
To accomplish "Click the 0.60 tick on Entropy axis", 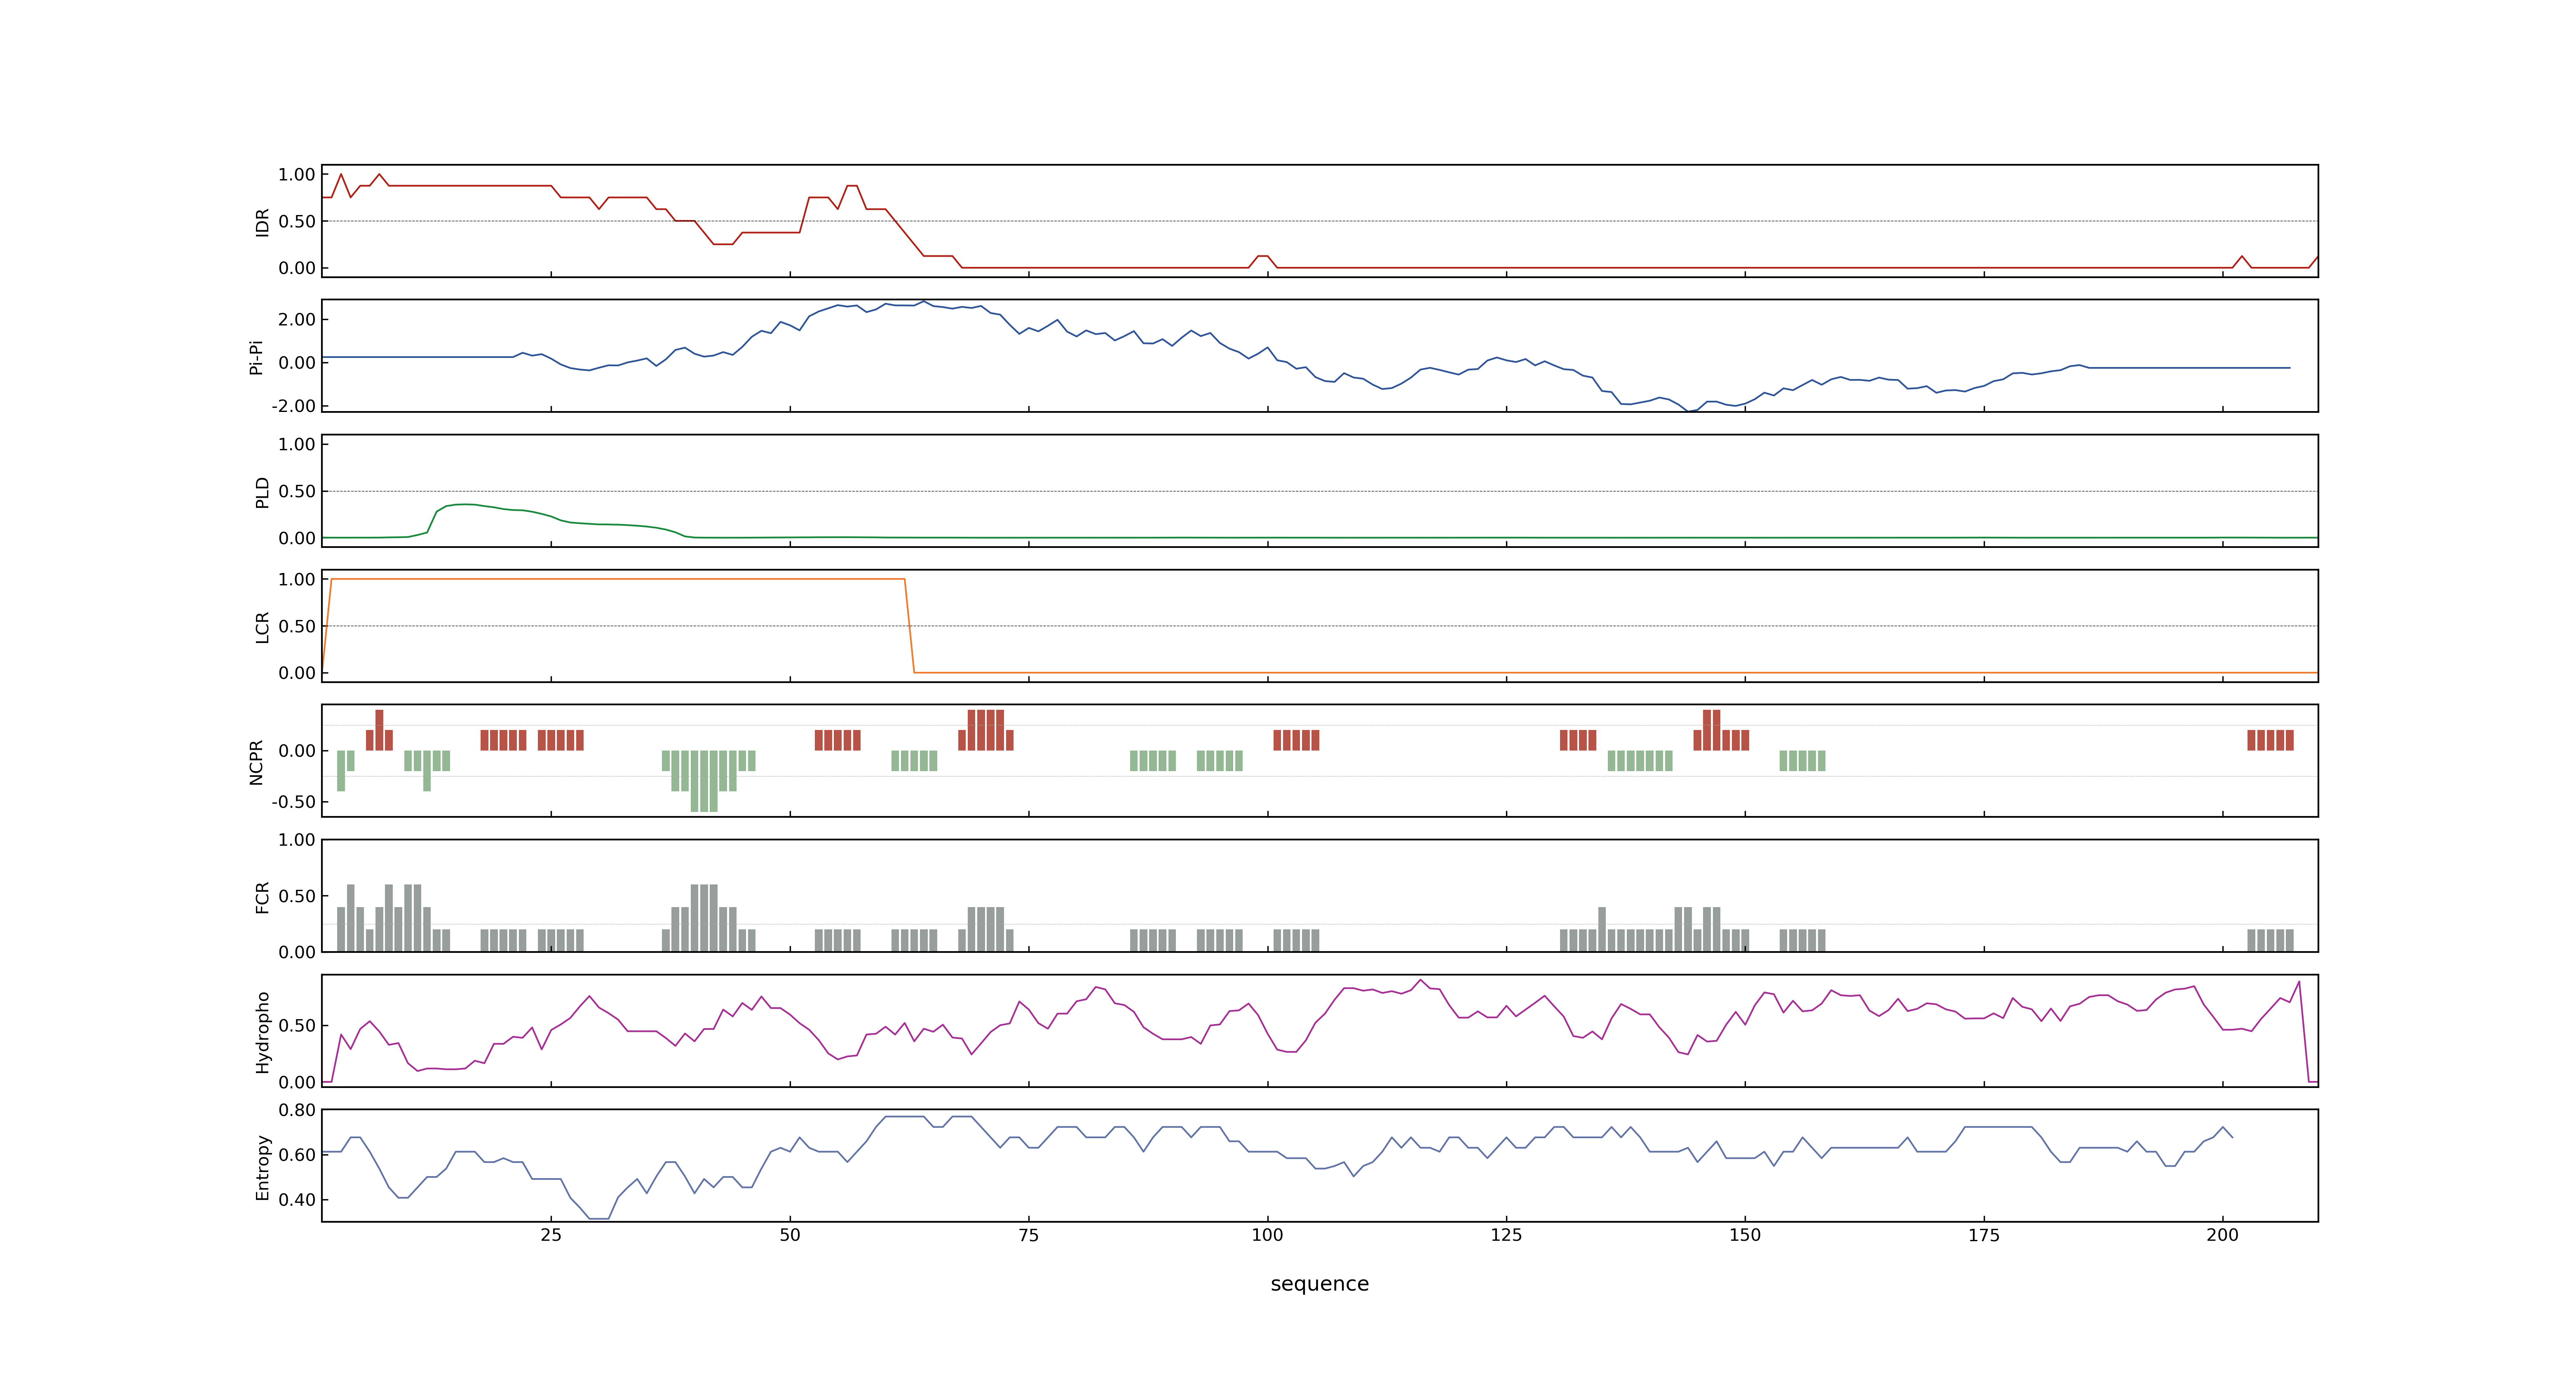I will pyautogui.click(x=297, y=1154).
